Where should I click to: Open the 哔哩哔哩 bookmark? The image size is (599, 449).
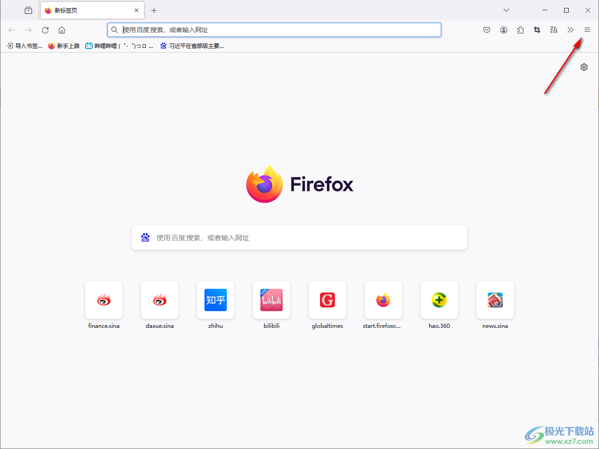coord(119,46)
